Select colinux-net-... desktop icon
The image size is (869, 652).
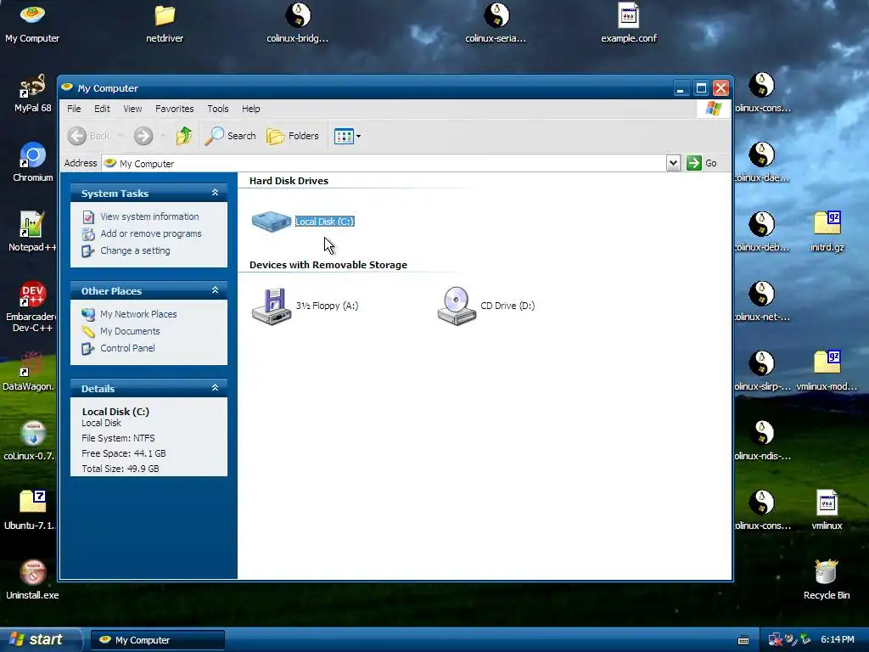tap(763, 301)
